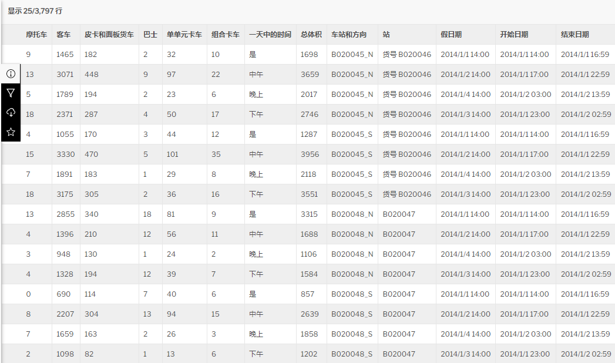This screenshot has height=363, width=615.
Task: Click total volume value 3659
Action: [310, 75]
